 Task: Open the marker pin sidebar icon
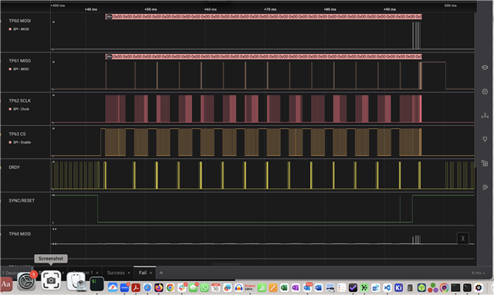click(485, 139)
